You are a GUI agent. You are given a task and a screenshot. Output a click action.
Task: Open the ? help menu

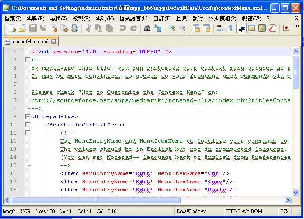click(x=268, y=19)
